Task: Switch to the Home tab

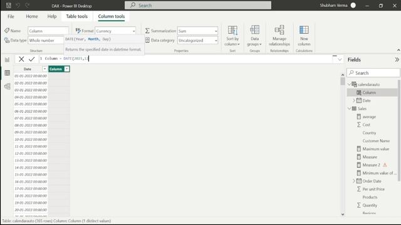Action: coord(32,16)
